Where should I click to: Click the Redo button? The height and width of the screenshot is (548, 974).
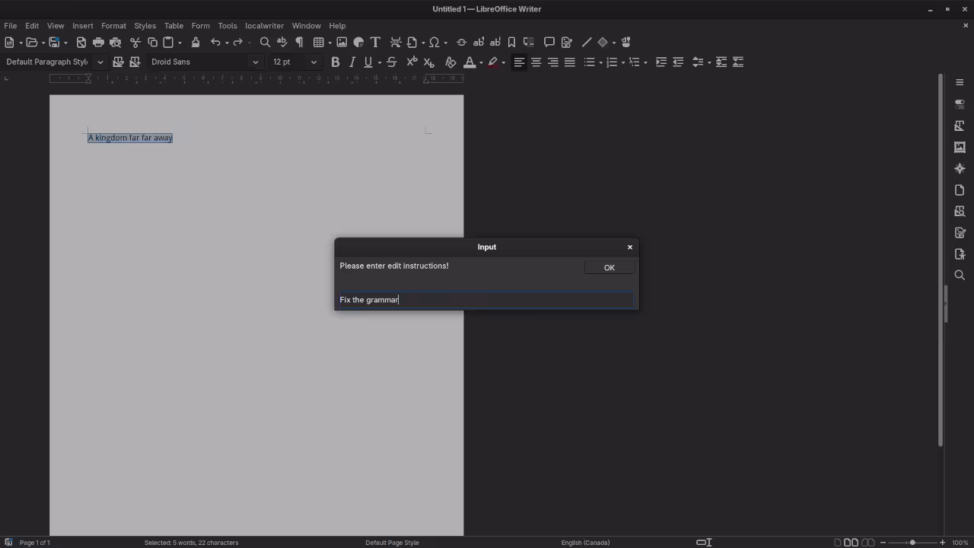237,42
